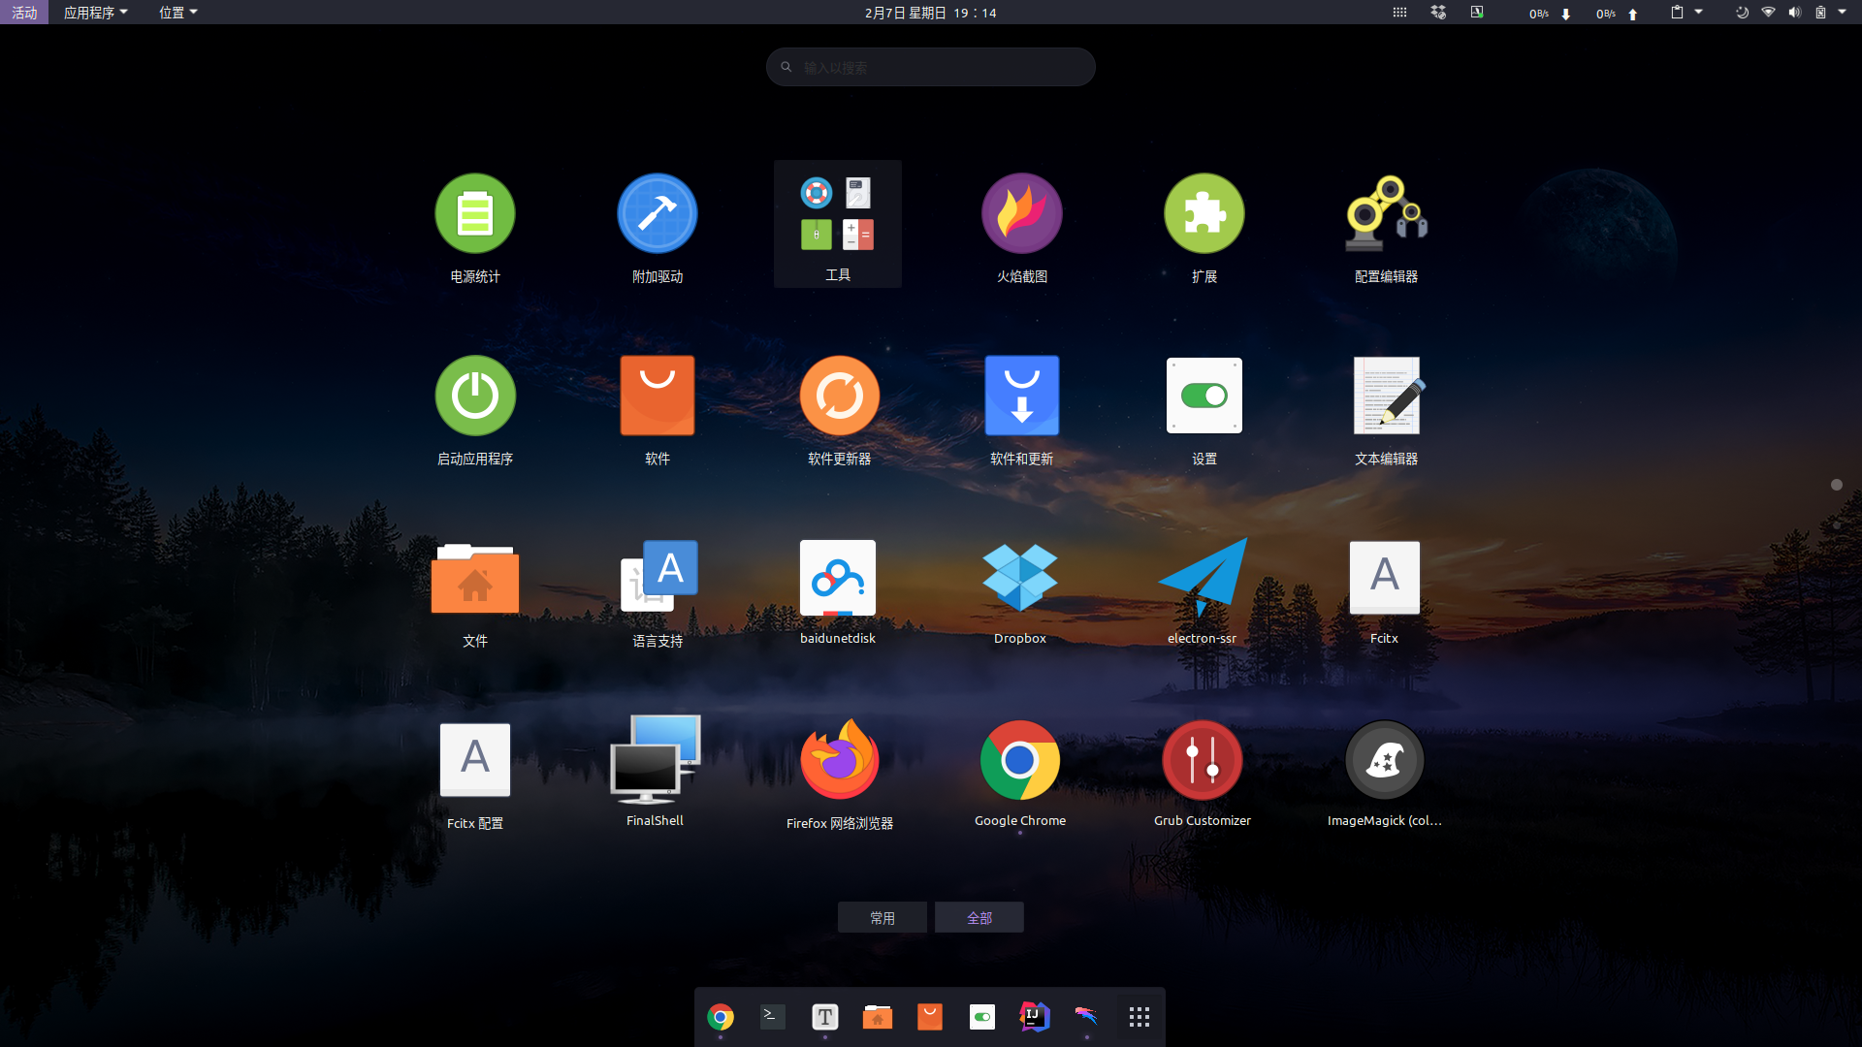This screenshot has width=1862, height=1047.
Task: Open the 扩展 extensions app
Action: (x=1204, y=213)
